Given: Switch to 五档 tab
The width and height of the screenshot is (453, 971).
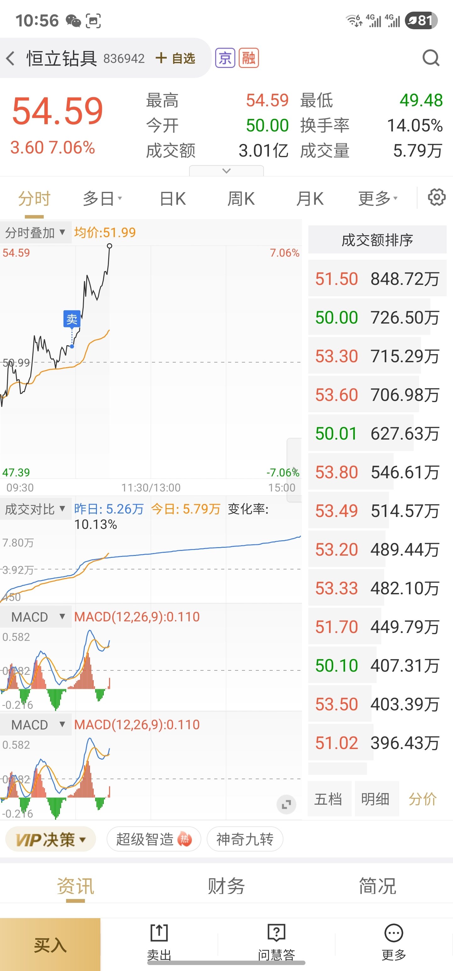Looking at the screenshot, I should (x=329, y=799).
